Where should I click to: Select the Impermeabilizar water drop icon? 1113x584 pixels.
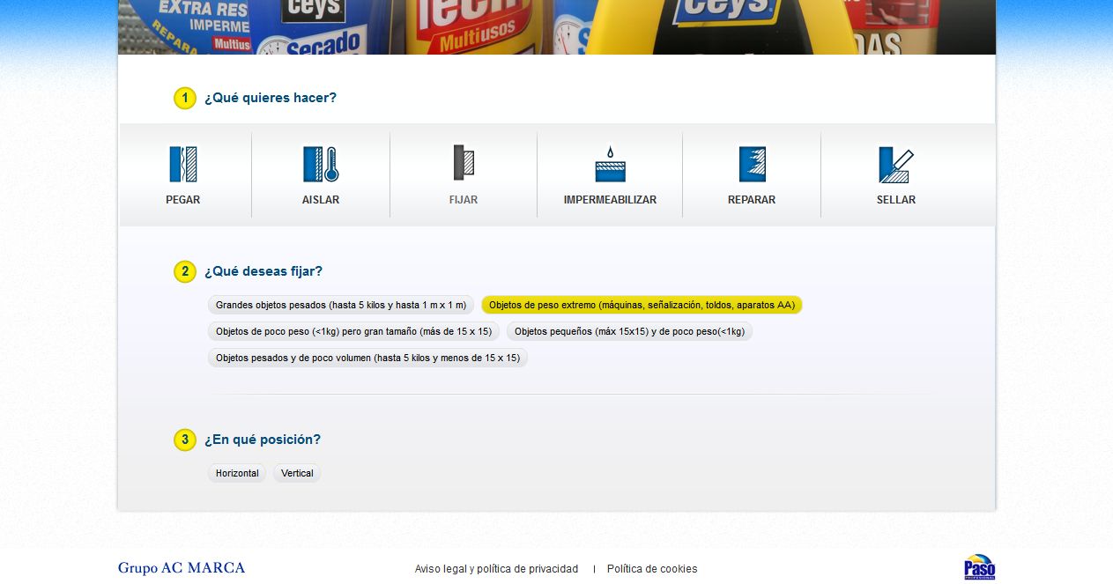point(610,165)
